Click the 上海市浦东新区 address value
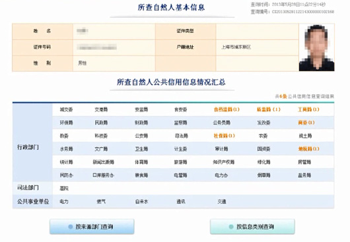Screen dimensions: 350x242 236,47
